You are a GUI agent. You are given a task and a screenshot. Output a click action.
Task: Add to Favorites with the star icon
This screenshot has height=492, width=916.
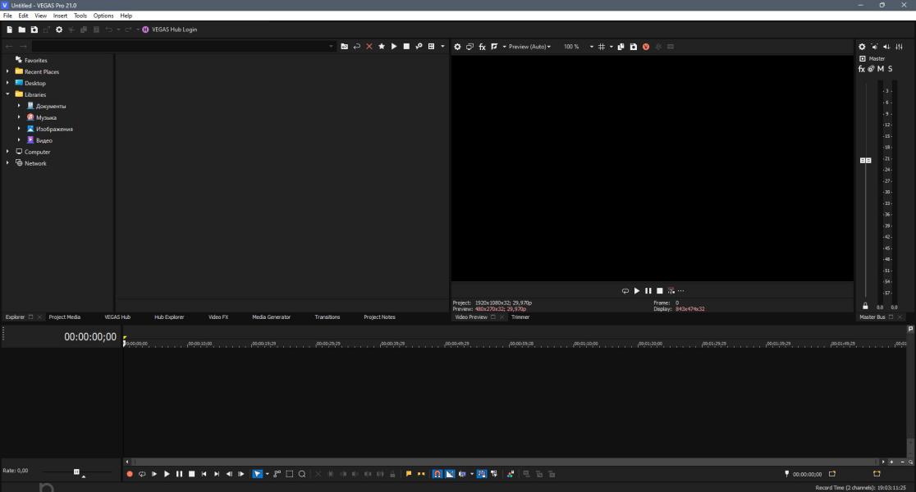tap(382, 46)
